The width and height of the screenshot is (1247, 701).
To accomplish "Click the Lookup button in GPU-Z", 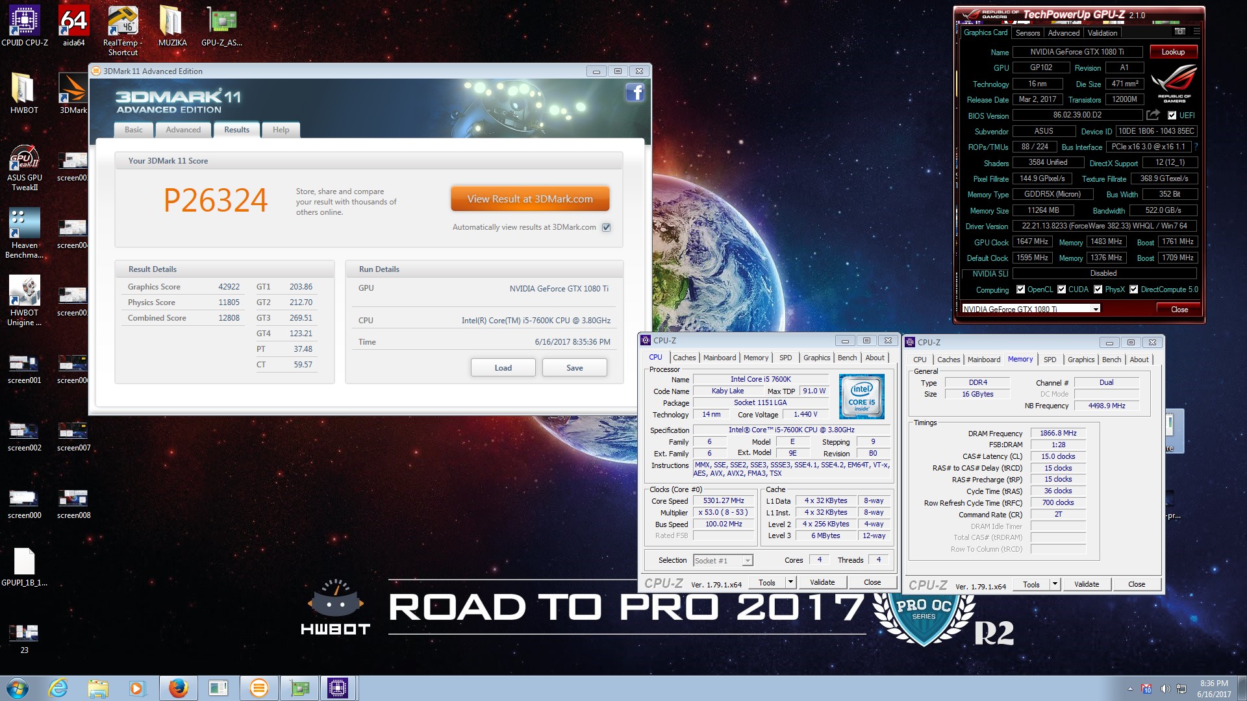I will pyautogui.click(x=1173, y=52).
